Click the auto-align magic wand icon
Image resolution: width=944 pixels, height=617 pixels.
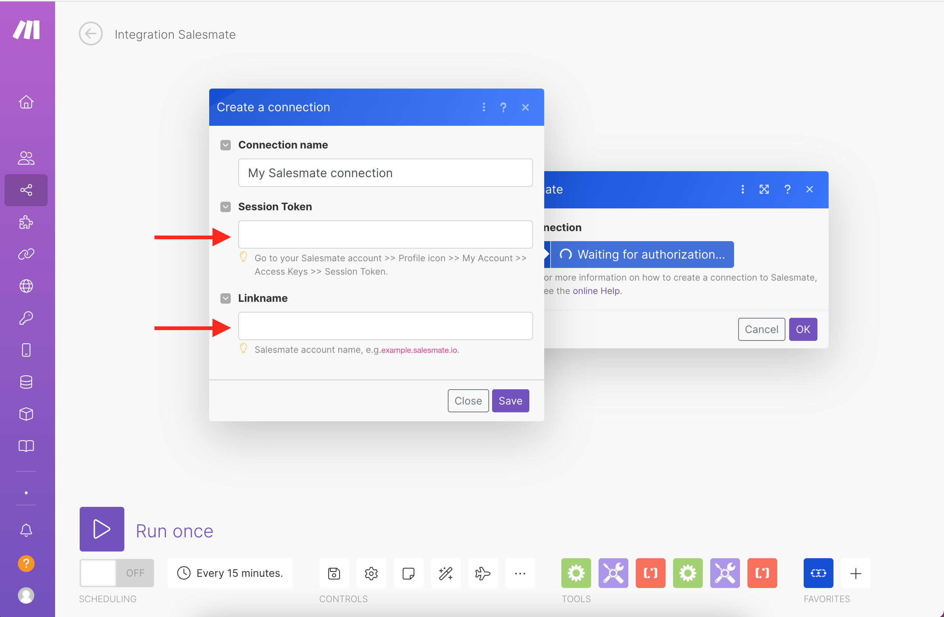point(446,573)
